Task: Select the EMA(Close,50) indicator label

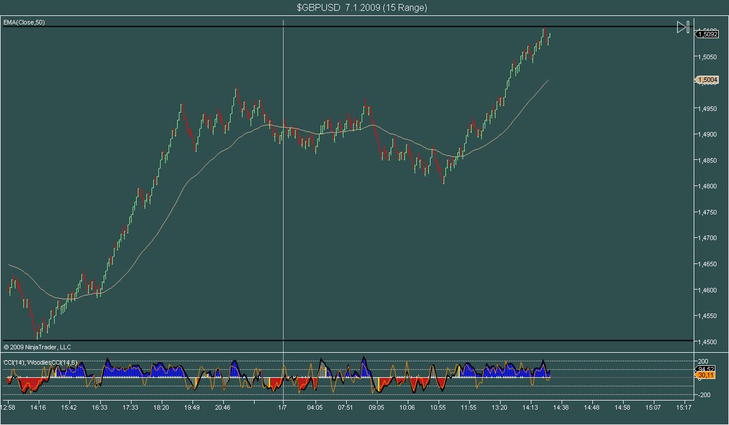Action: 24,22
